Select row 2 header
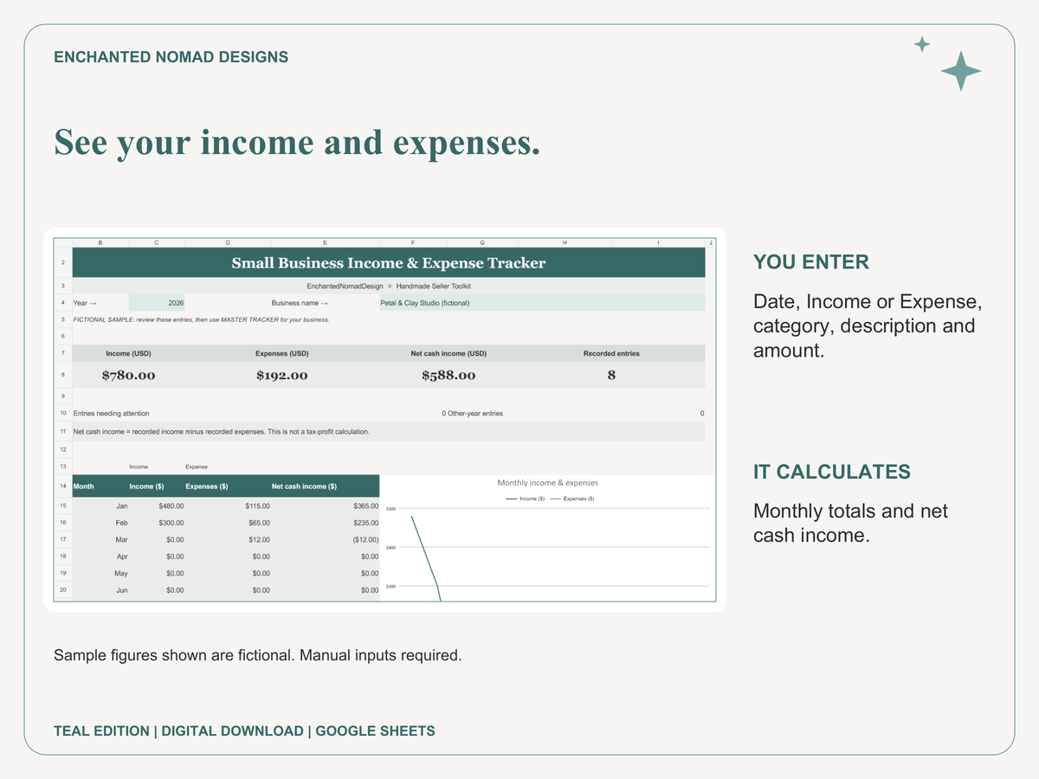This screenshot has height=779, width=1039. 63,263
